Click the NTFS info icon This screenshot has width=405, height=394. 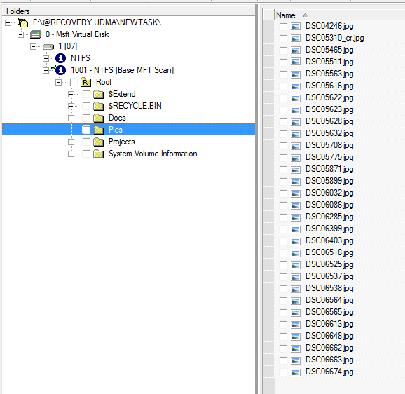[61, 58]
